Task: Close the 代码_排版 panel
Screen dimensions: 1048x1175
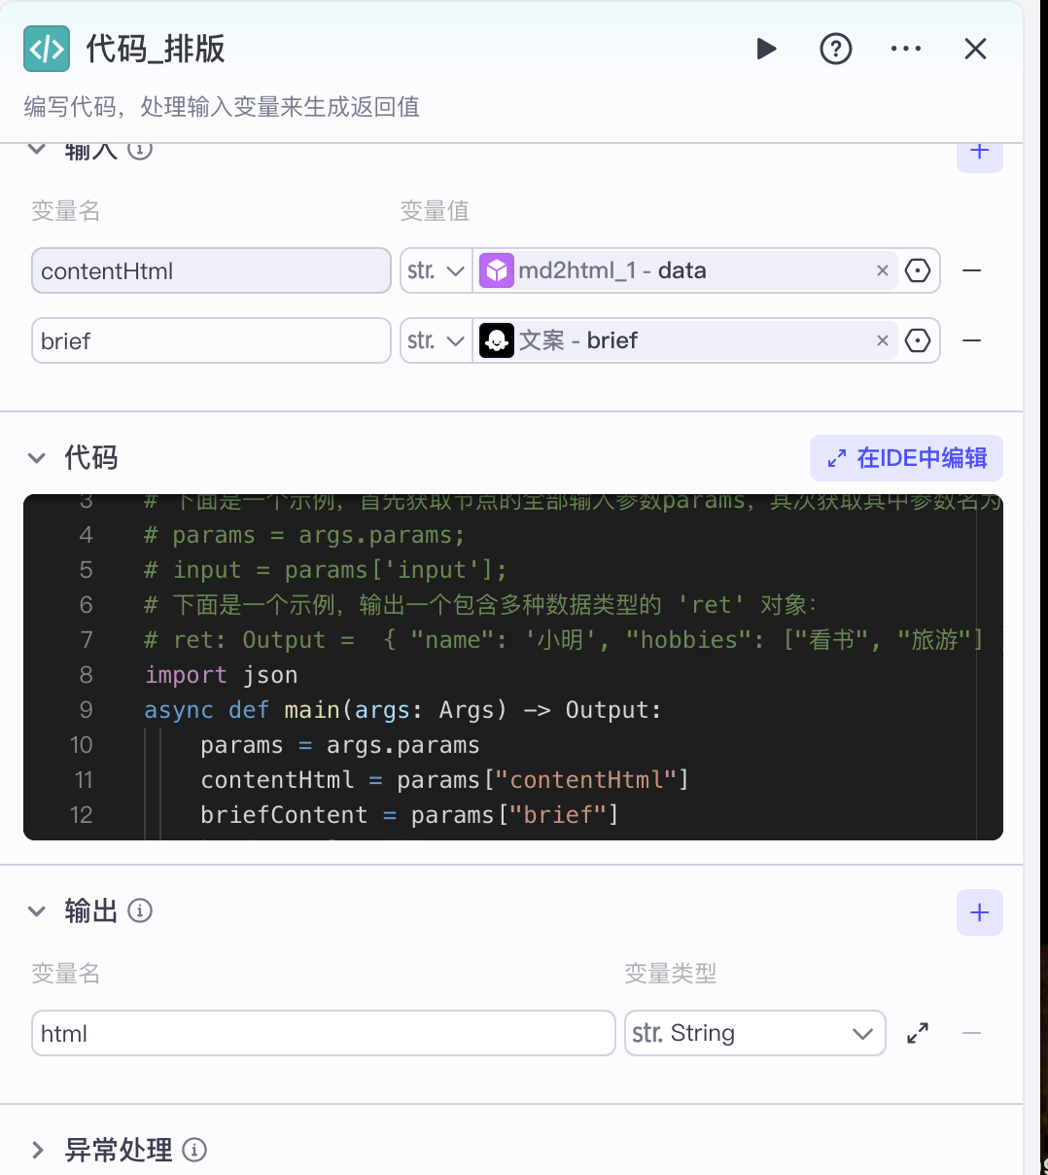Action: [x=975, y=49]
